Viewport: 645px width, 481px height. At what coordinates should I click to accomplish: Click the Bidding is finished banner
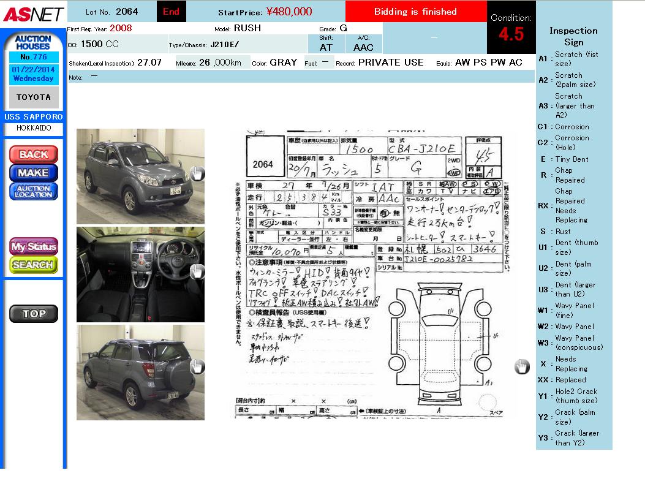tap(415, 12)
